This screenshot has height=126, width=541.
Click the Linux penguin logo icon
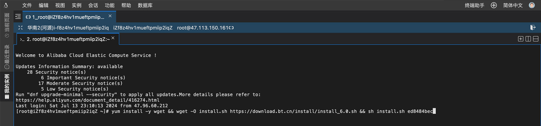6,5
